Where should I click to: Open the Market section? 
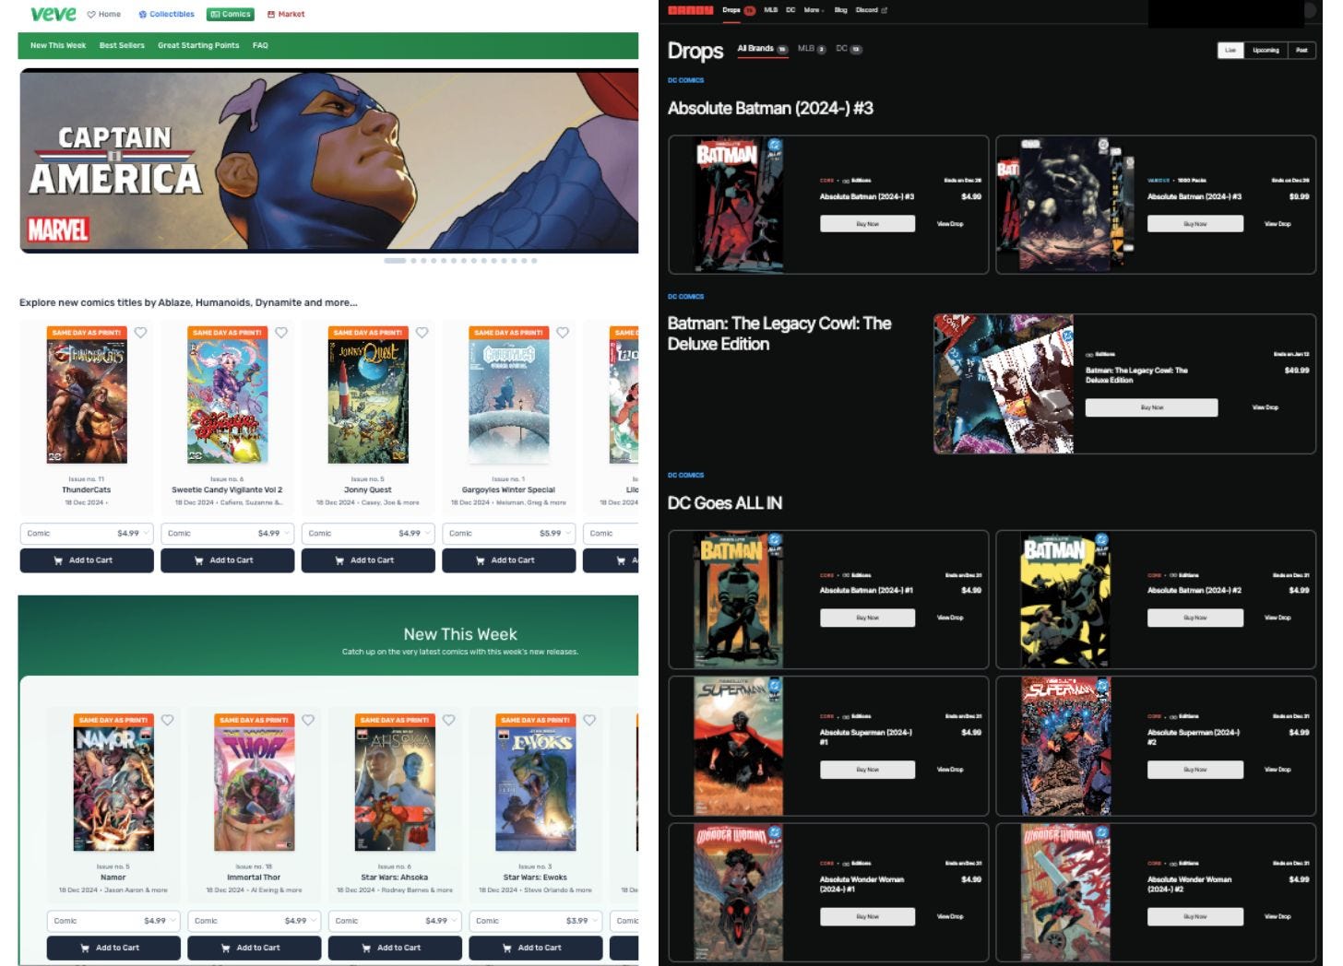click(x=286, y=14)
